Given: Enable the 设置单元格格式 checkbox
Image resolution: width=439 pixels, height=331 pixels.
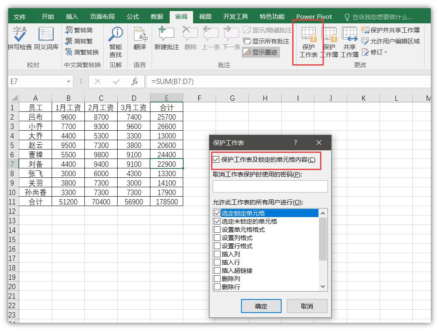Looking at the screenshot, I should point(217,229).
